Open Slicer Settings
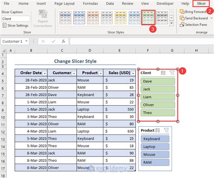The height and width of the screenshot is (178, 214). coord(15,26)
